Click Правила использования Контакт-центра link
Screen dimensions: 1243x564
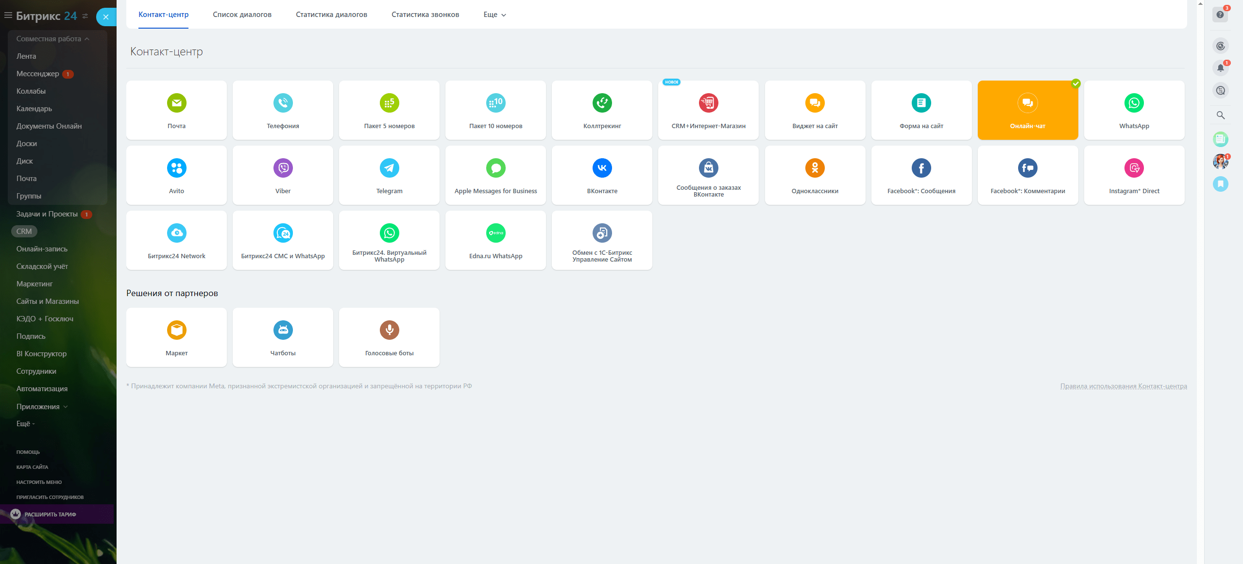(x=1124, y=386)
